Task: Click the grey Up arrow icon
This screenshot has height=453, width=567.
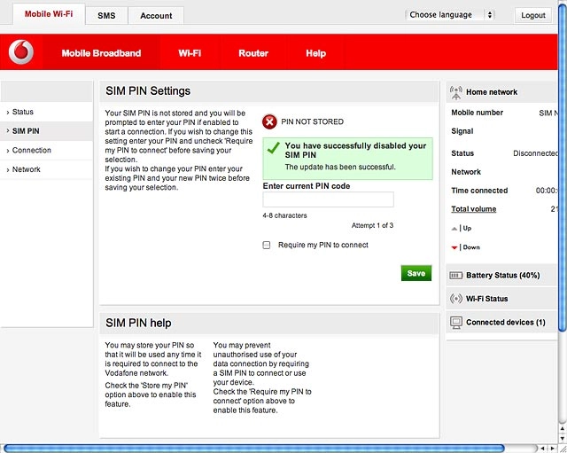Action: [x=454, y=229]
